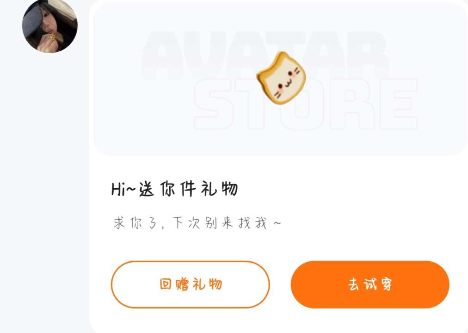Open the sender's circular profile avatar

(50, 26)
